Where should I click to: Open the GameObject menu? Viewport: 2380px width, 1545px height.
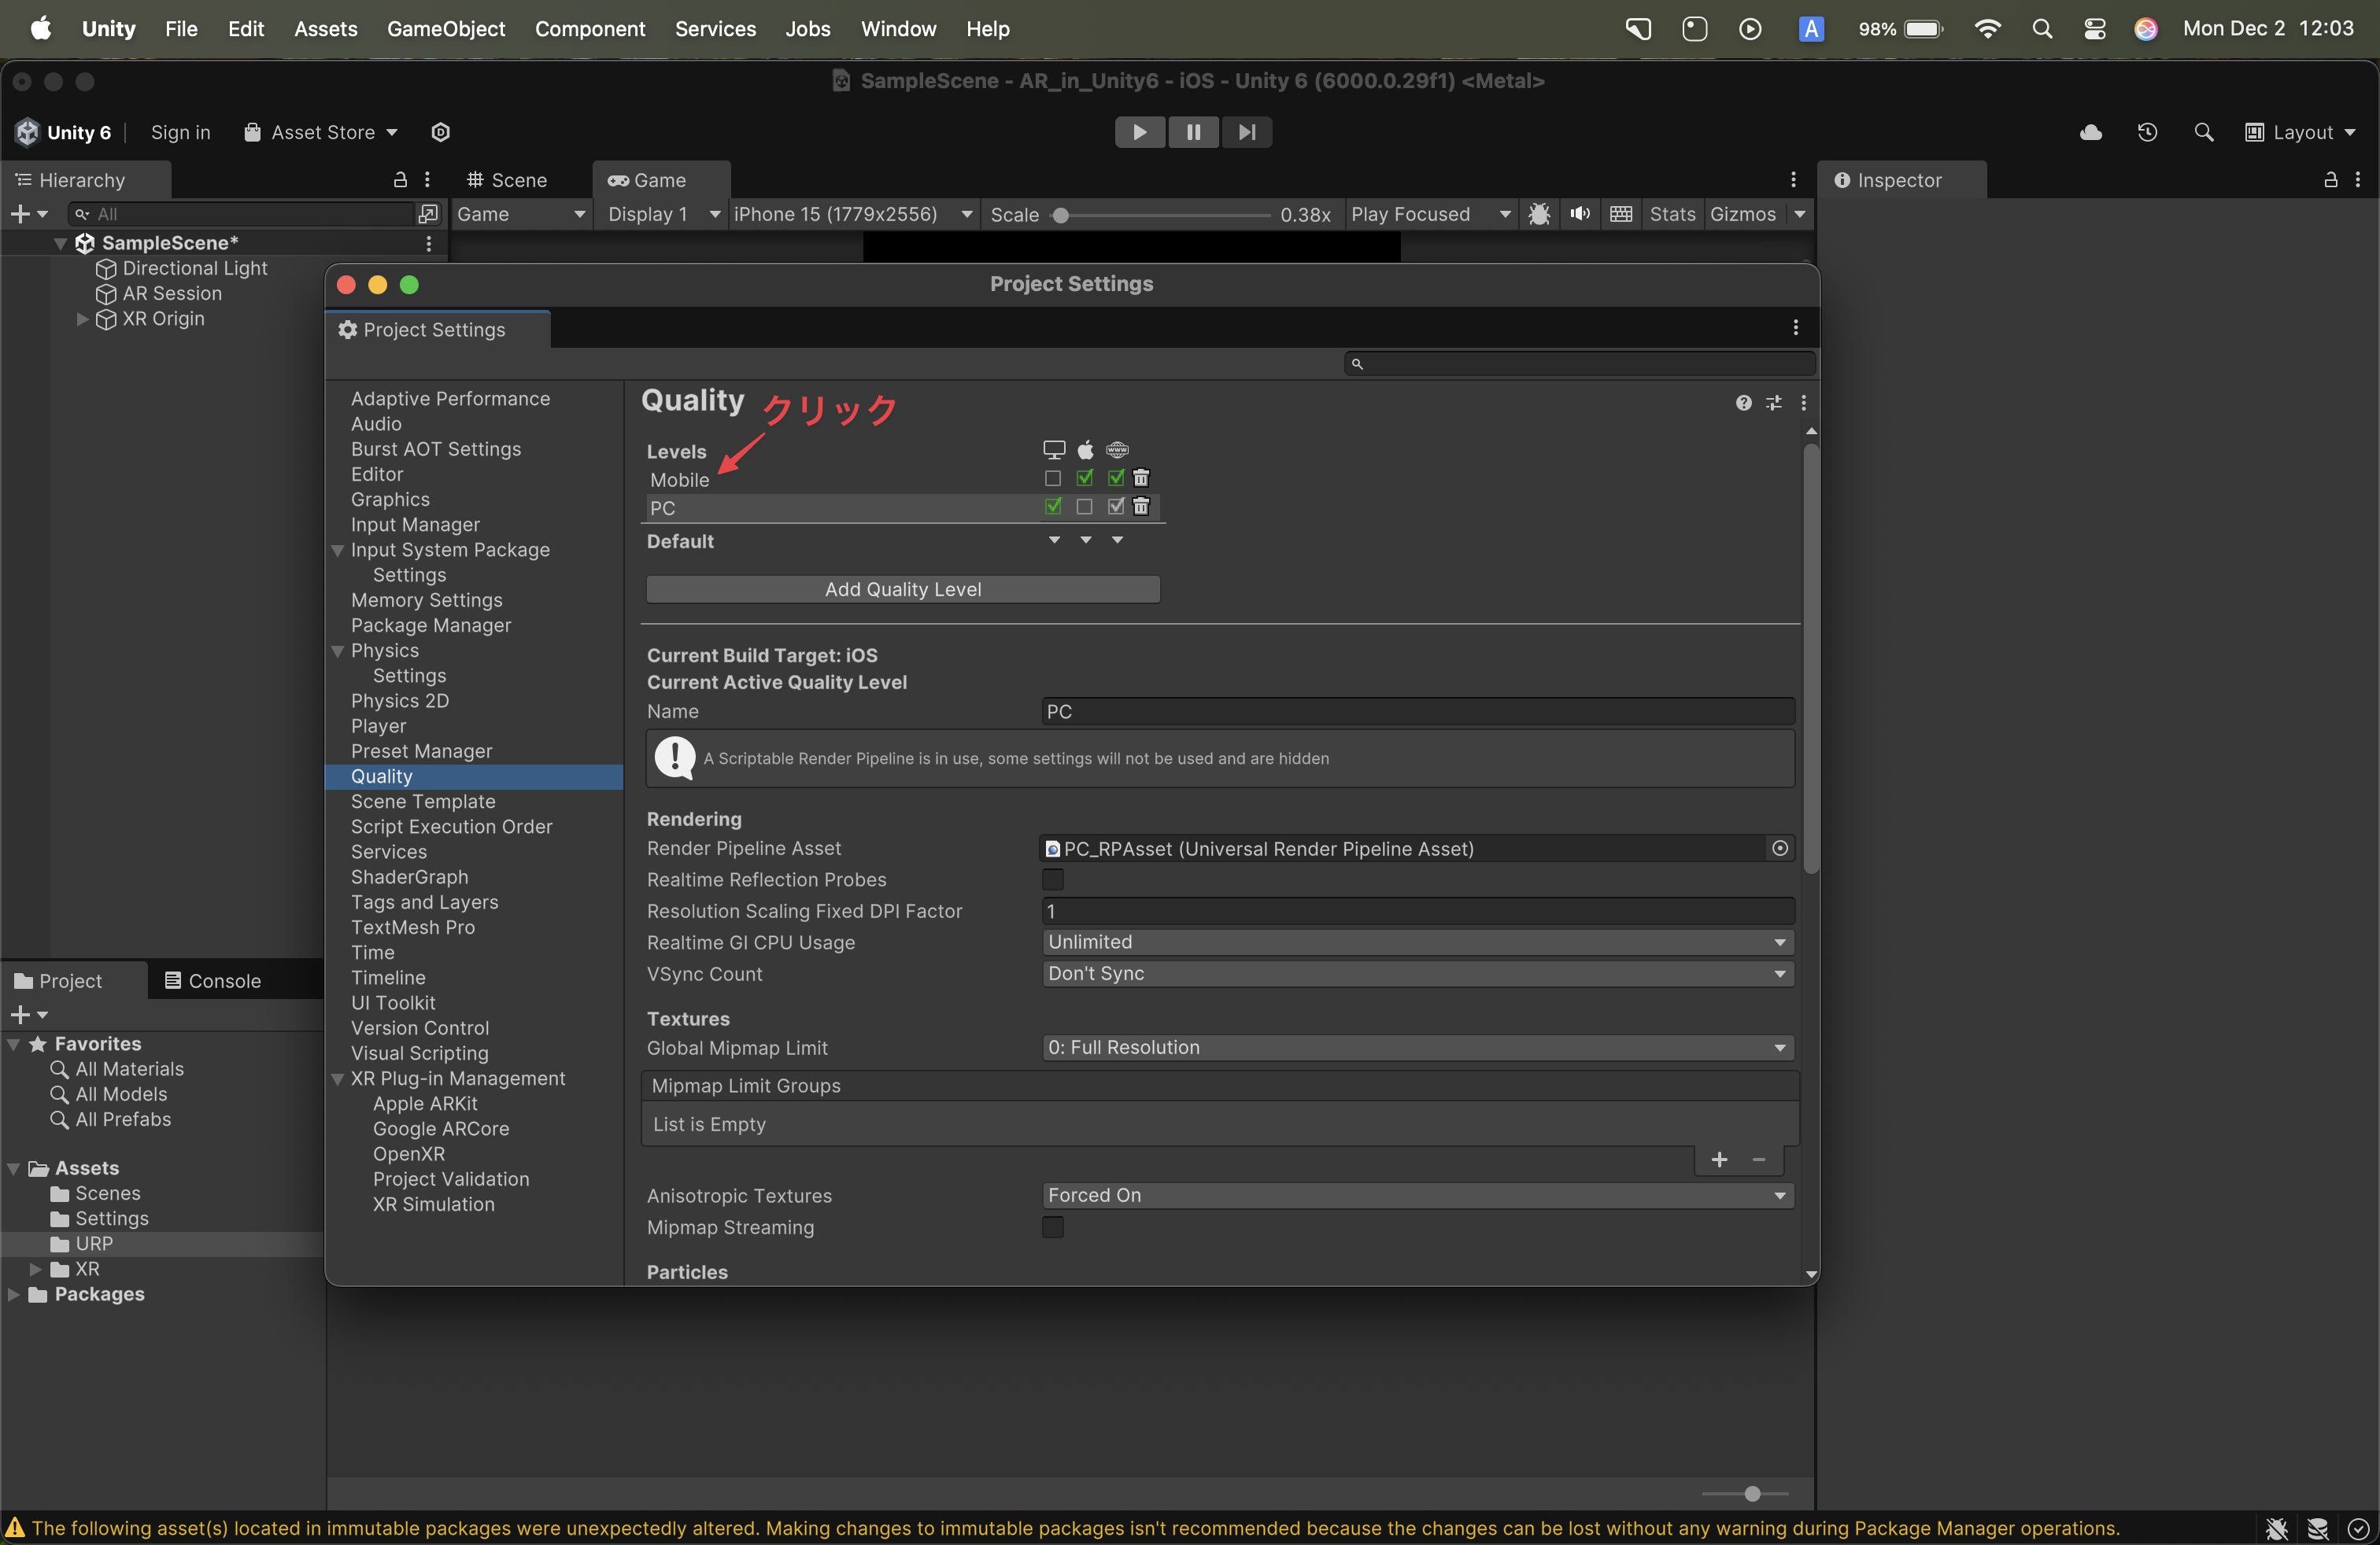pos(446,29)
